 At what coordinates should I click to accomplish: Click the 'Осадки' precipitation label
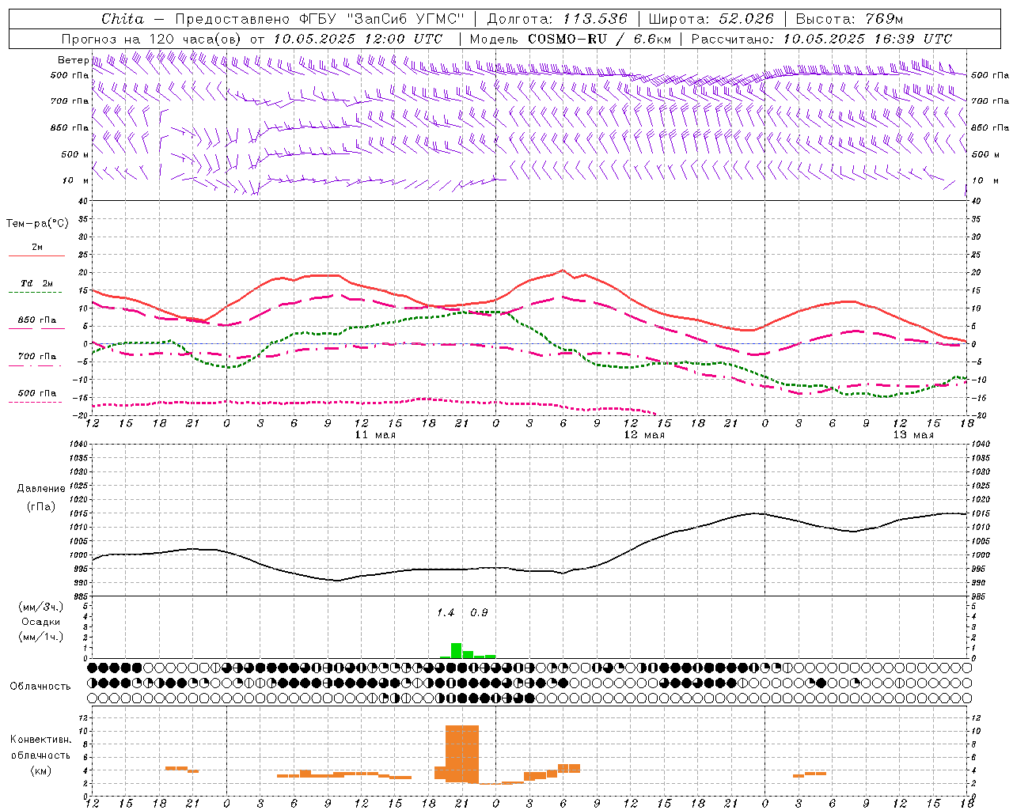40,622
